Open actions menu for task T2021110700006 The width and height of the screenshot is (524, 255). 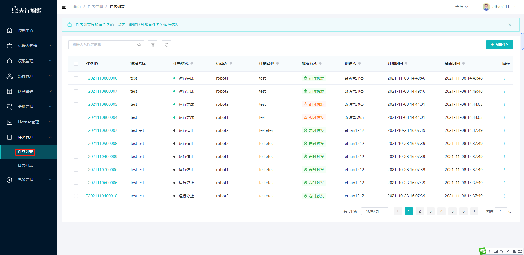(504, 170)
